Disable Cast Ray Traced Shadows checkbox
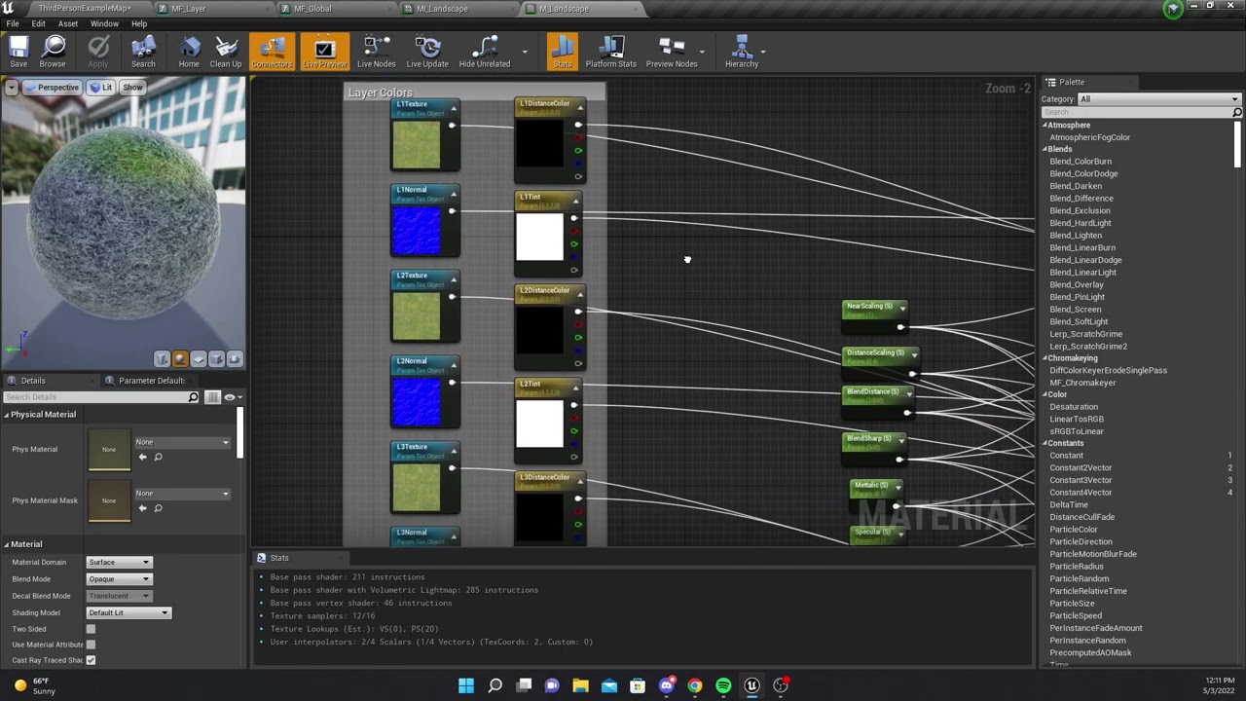The width and height of the screenshot is (1246, 701). [91, 660]
